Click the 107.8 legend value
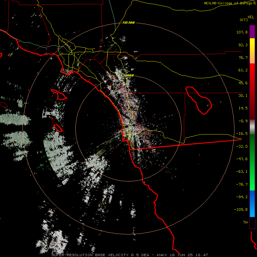The width and height of the screenshot is (257, 257). 242,32
